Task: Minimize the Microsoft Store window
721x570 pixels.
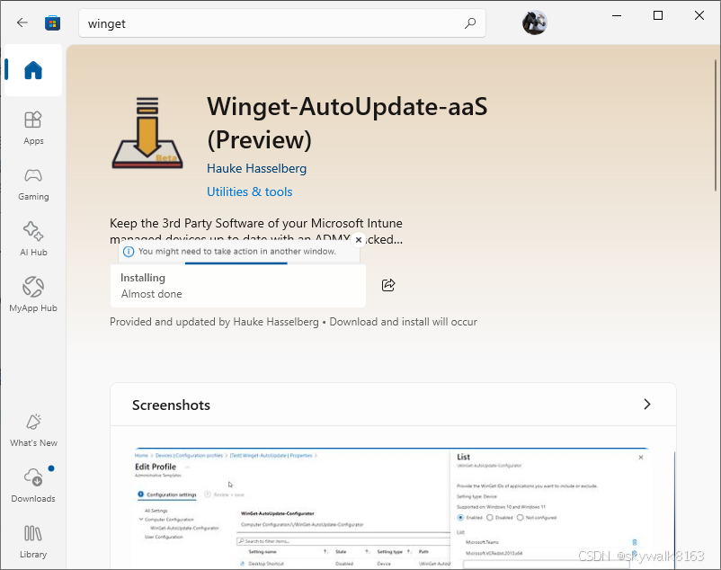Action: (x=617, y=15)
